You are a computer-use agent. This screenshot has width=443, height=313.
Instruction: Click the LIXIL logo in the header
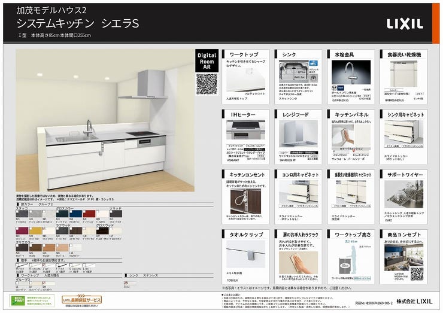404,23
